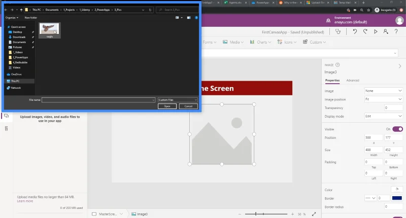Toggle the Visible switch
This screenshot has height=218, width=406.
pyautogui.click(x=398, y=129)
